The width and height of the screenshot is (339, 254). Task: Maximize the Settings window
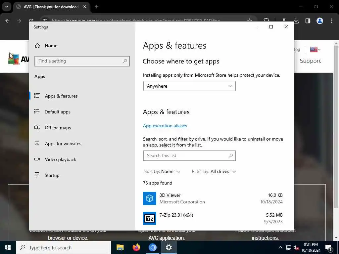click(x=271, y=27)
